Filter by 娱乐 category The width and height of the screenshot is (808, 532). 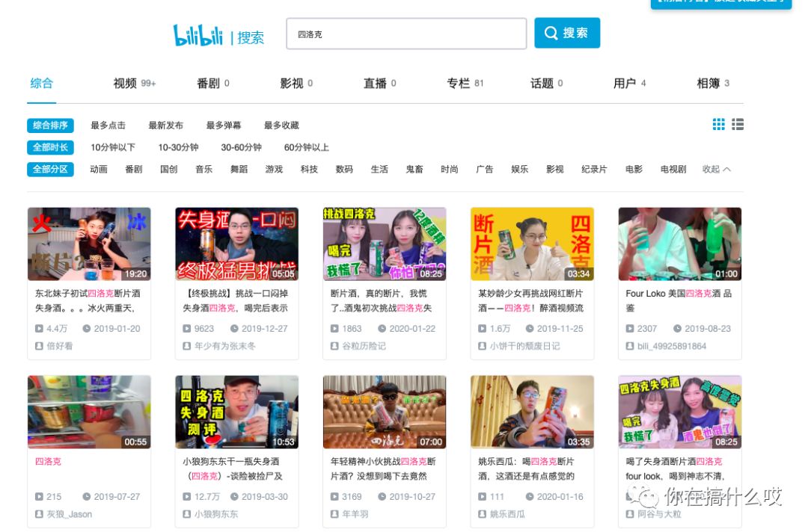(519, 170)
